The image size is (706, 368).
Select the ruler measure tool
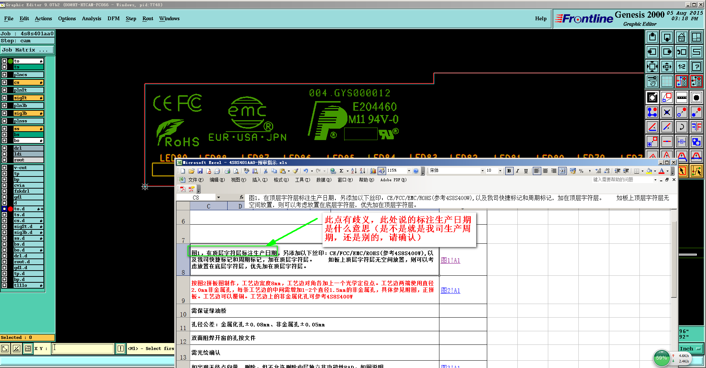click(x=682, y=97)
